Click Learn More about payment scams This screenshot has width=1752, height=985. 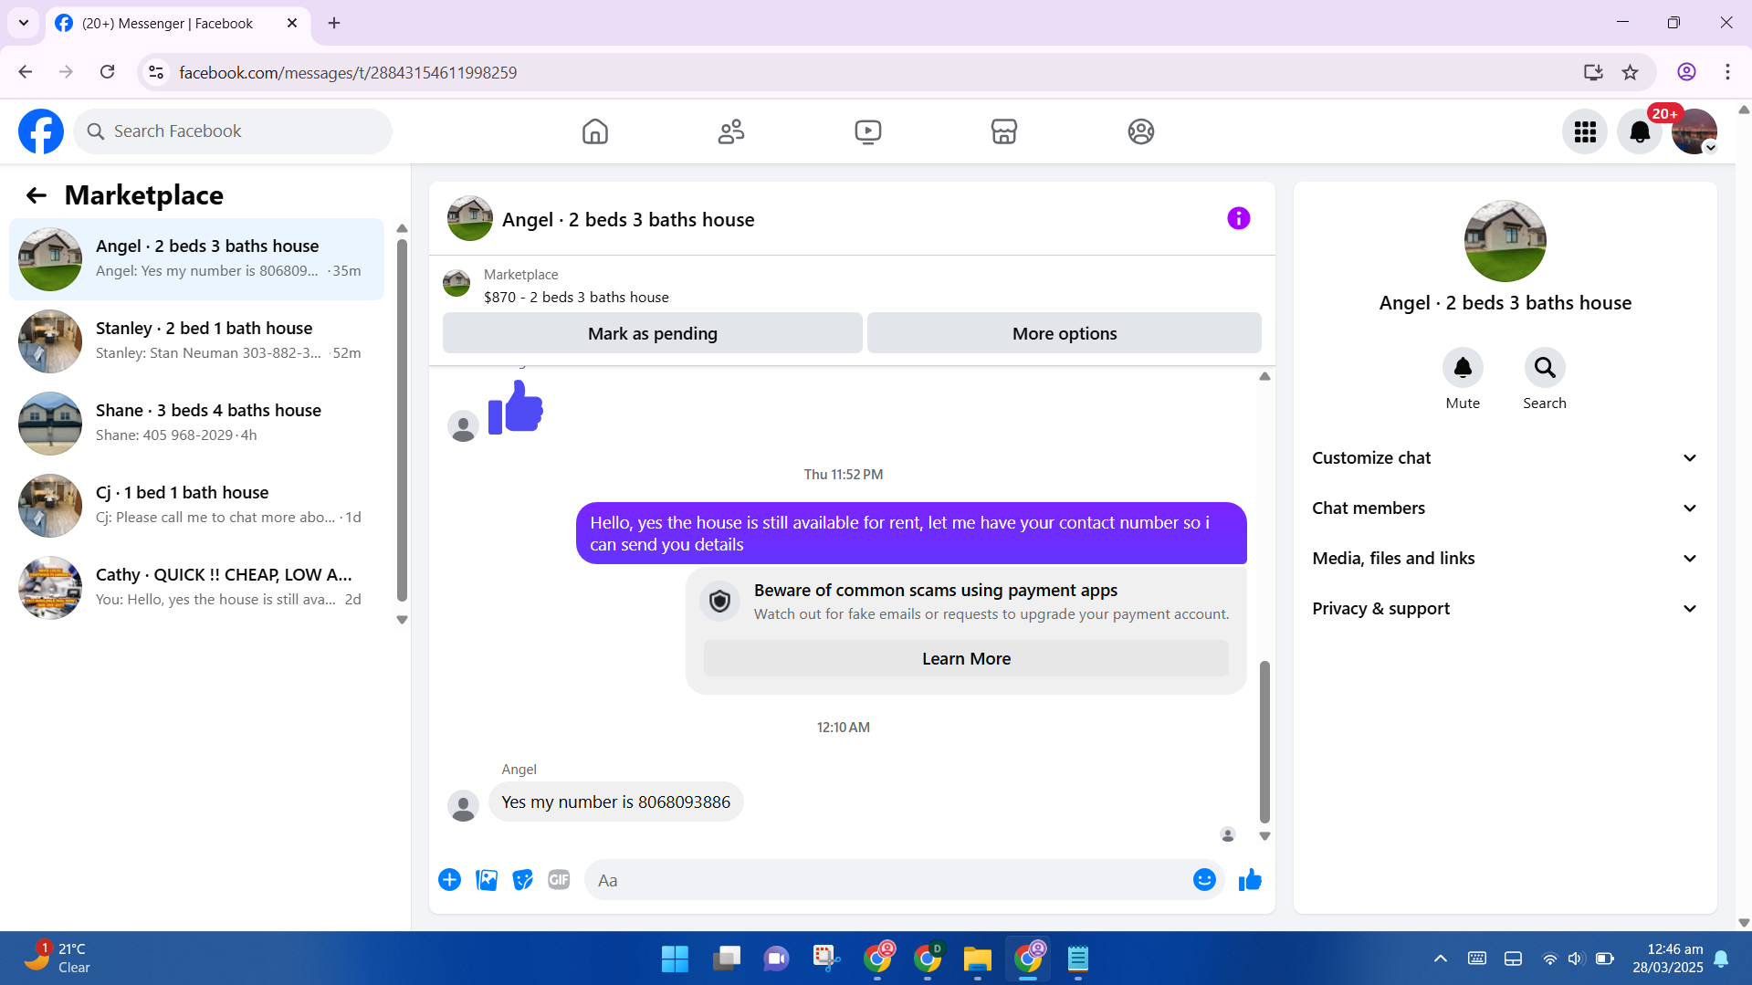tap(966, 659)
